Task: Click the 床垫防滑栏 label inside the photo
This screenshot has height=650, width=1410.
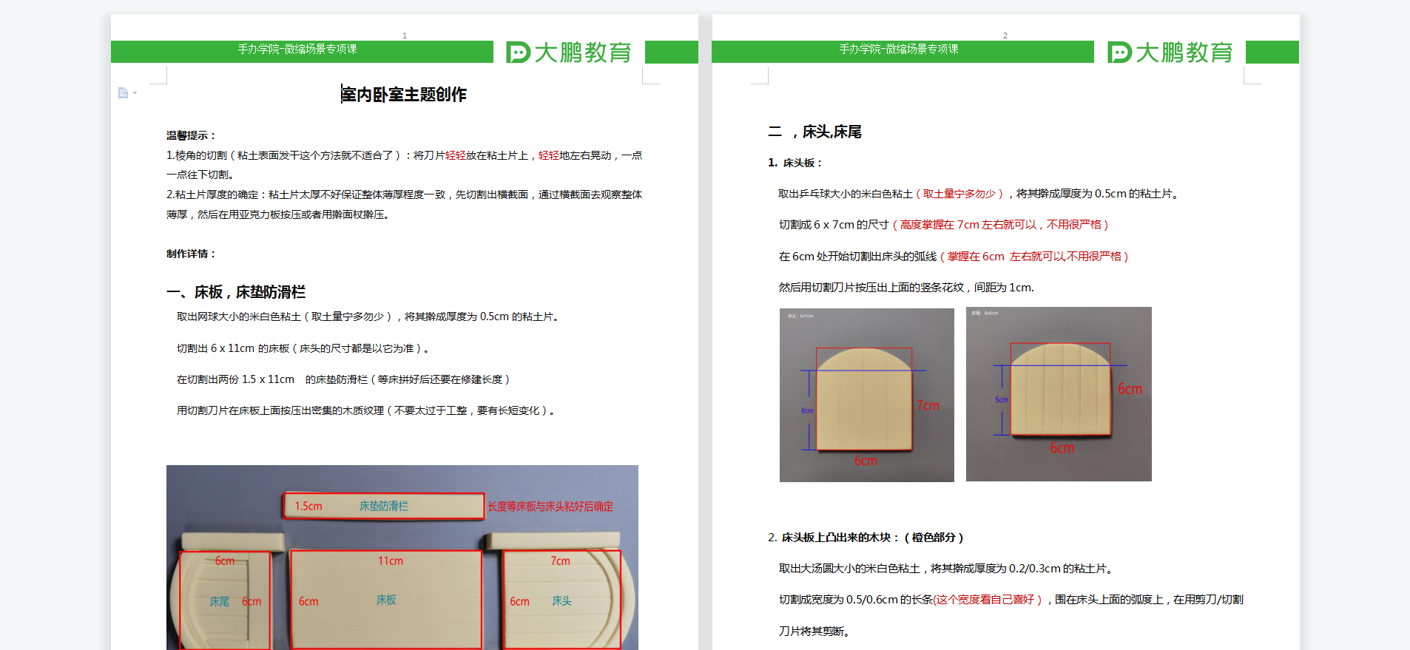Action: click(x=383, y=507)
